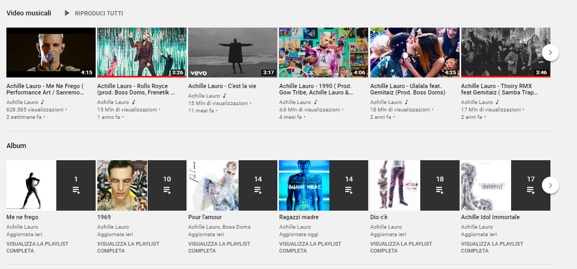Click the album title Dio c'è
Screen dimensions: 577x269
(379, 217)
